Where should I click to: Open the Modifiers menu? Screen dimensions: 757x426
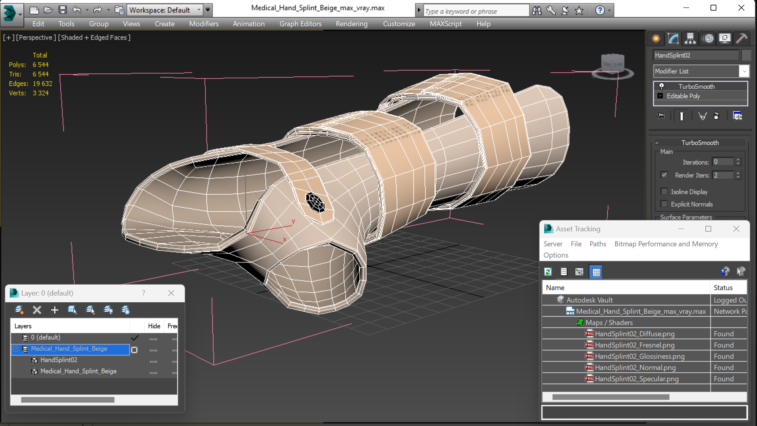click(x=204, y=24)
